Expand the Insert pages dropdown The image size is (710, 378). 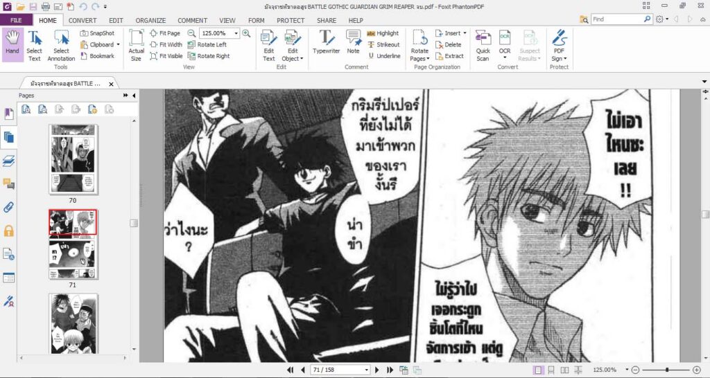click(x=465, y=33)
